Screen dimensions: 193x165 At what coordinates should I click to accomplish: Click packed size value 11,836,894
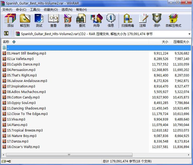[181, 147]
